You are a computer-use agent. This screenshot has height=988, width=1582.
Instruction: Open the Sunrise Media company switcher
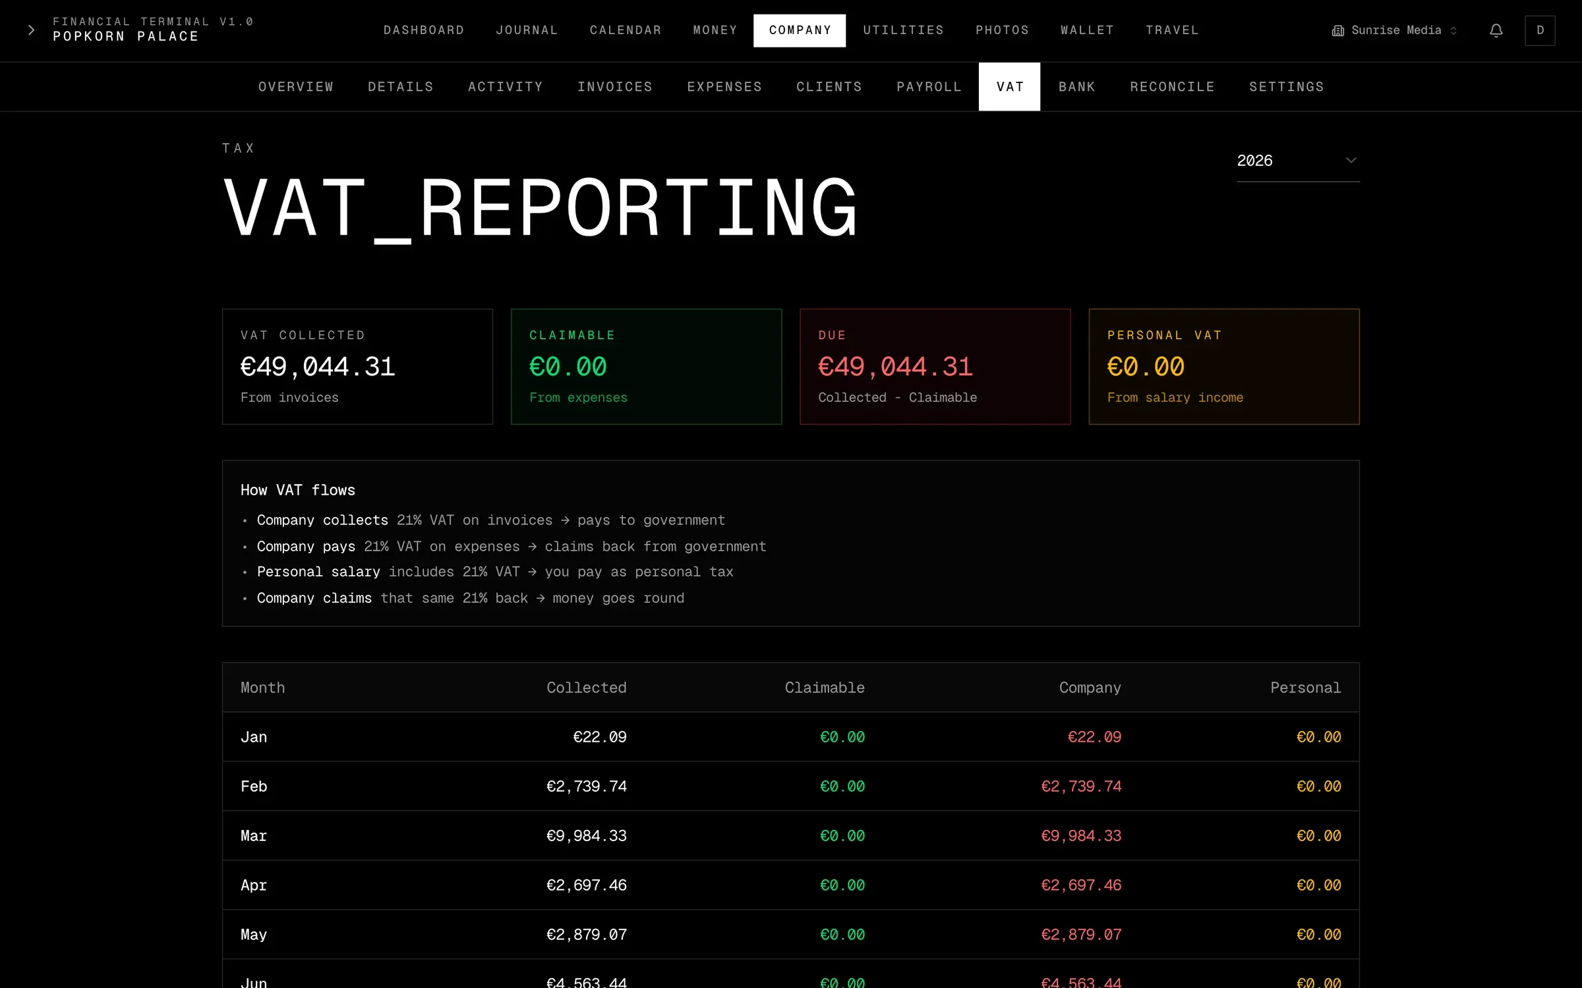1394,30
